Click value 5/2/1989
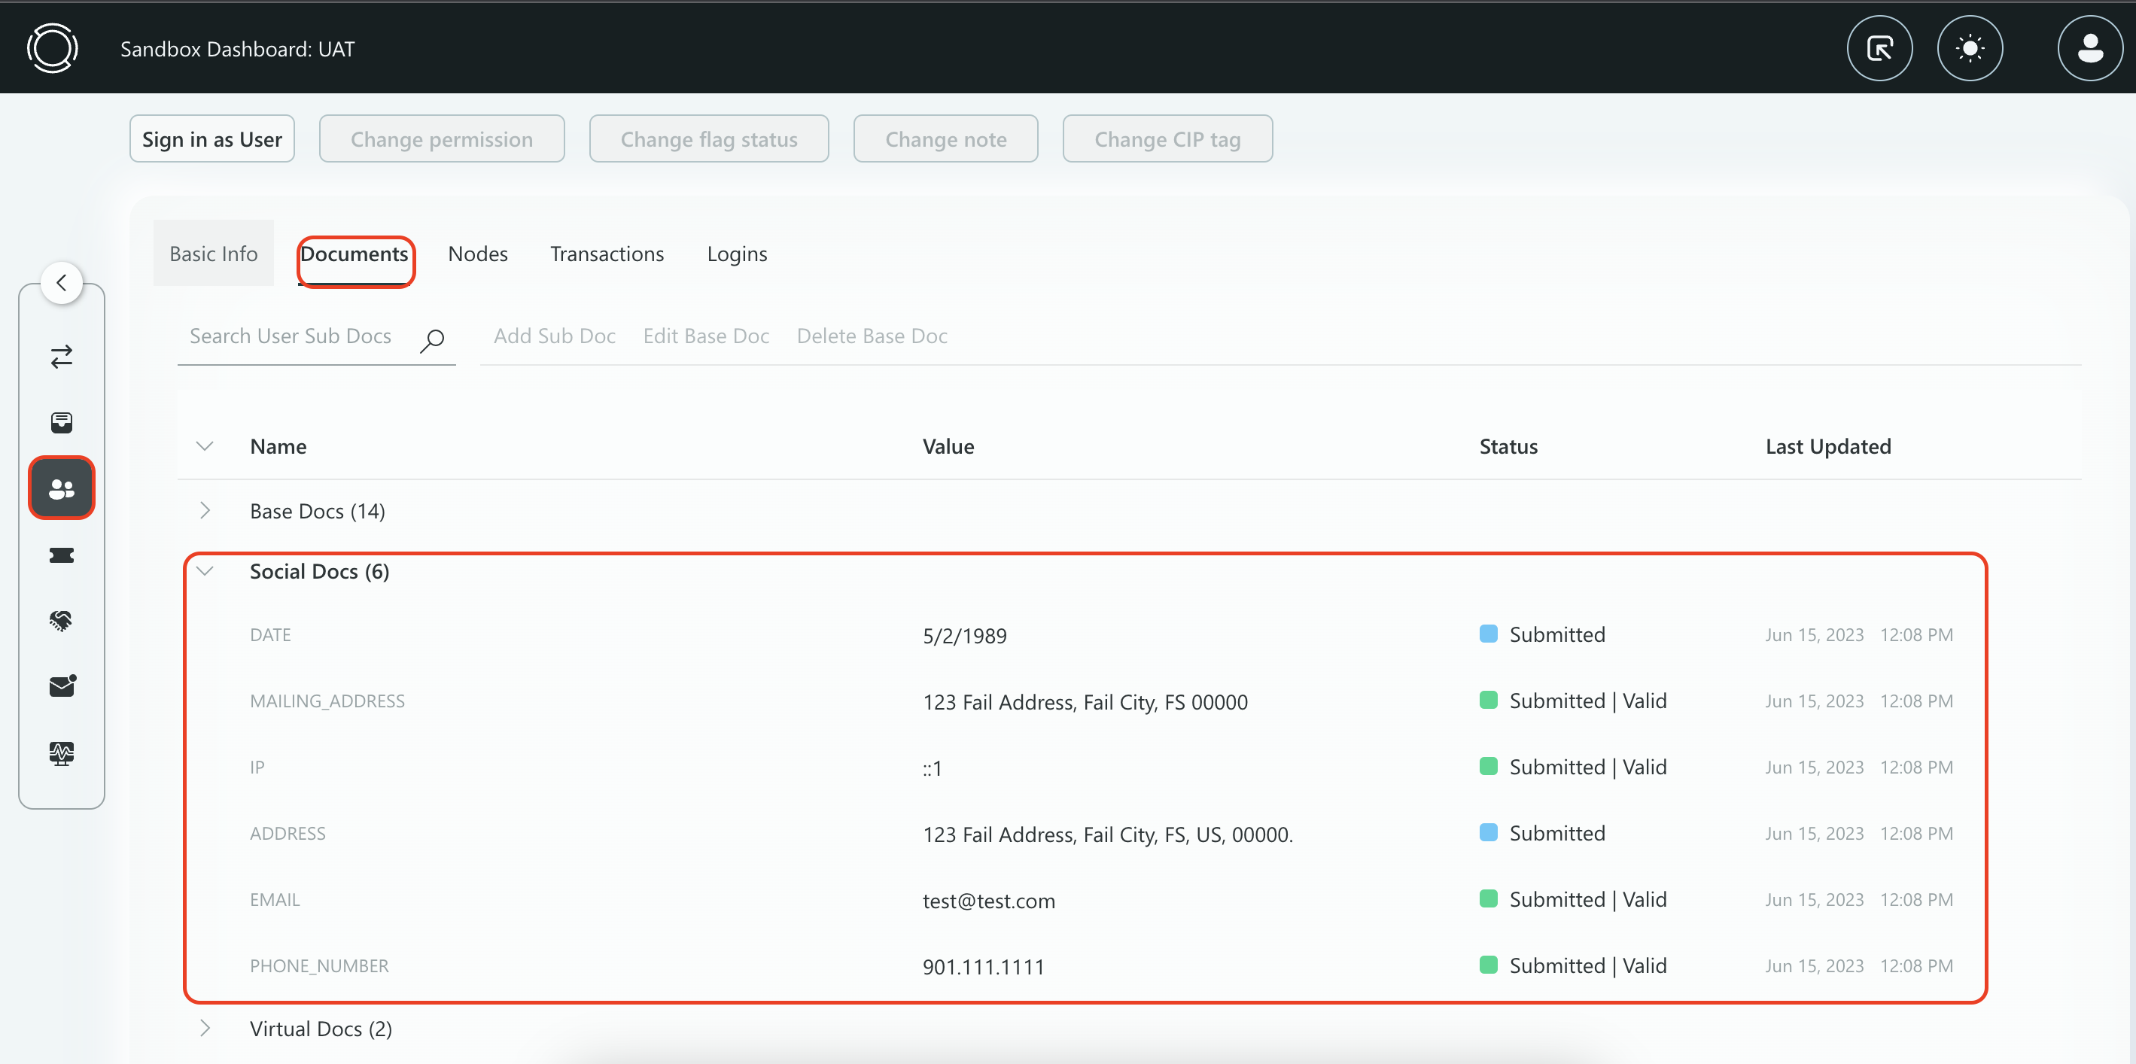The image size is (2136, 1064). coord(964,635)
